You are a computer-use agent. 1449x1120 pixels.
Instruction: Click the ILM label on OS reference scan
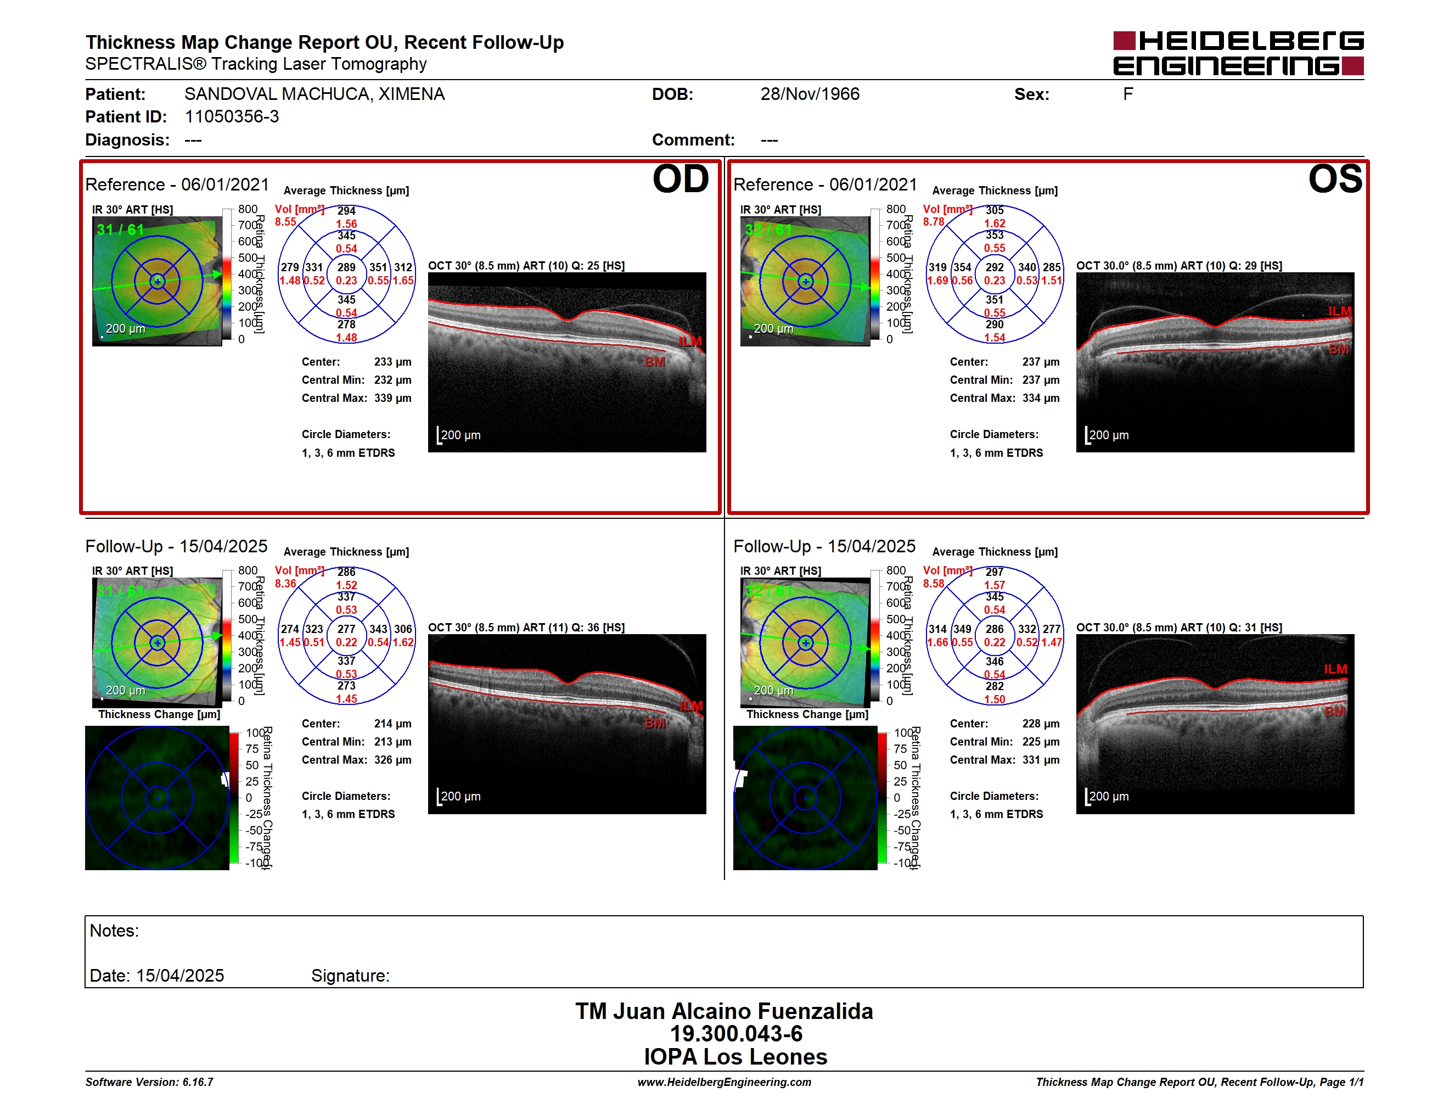pos(1340,311)
